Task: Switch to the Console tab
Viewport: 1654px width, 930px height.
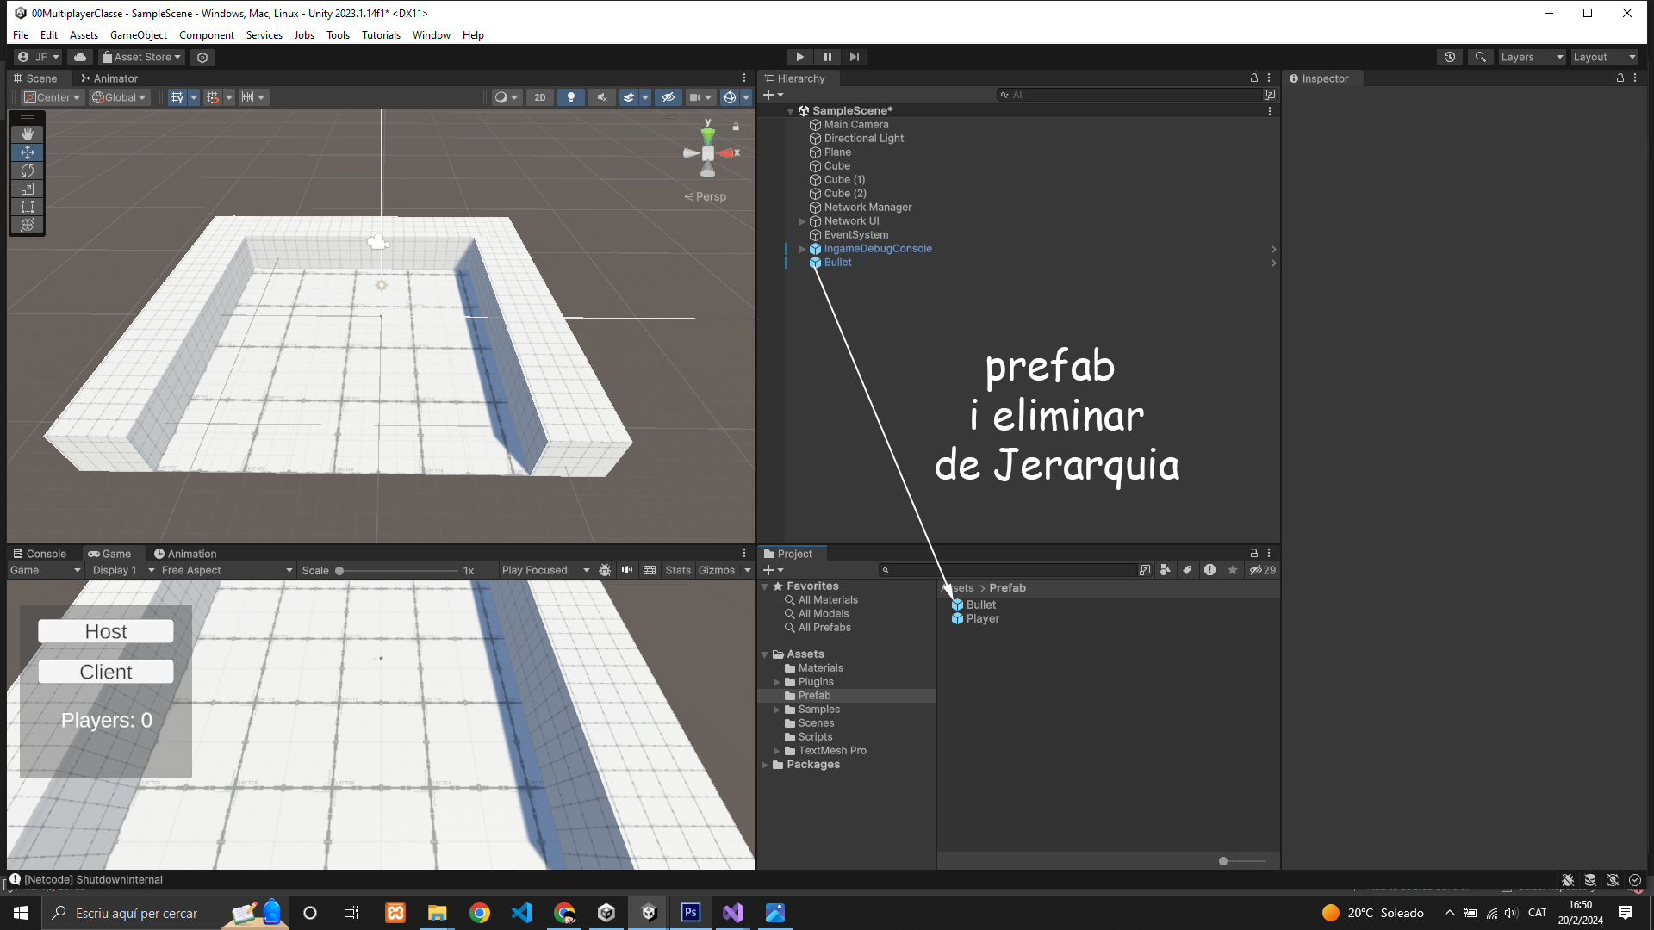Action: (40, 554)
